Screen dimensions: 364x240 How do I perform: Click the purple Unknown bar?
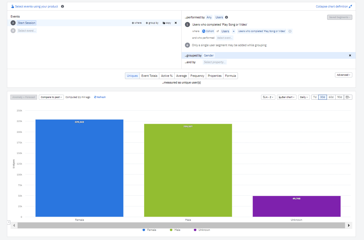point(296,206)
